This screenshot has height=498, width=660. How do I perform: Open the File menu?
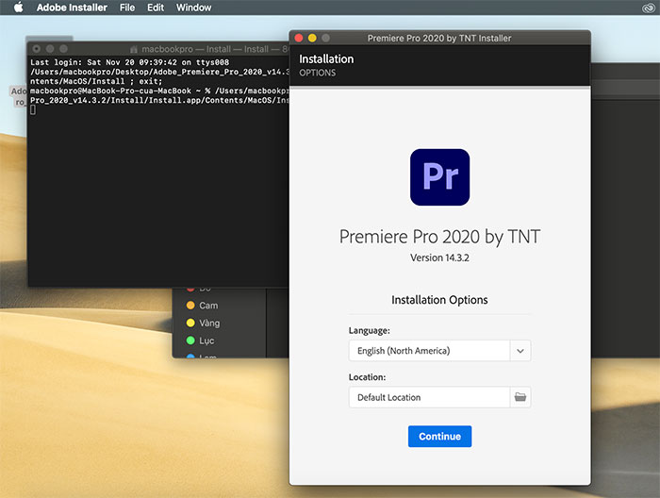tap(127, 8)
